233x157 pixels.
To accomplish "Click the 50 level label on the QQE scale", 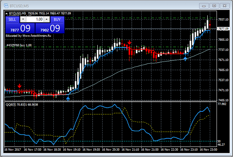I will (219, 141).
